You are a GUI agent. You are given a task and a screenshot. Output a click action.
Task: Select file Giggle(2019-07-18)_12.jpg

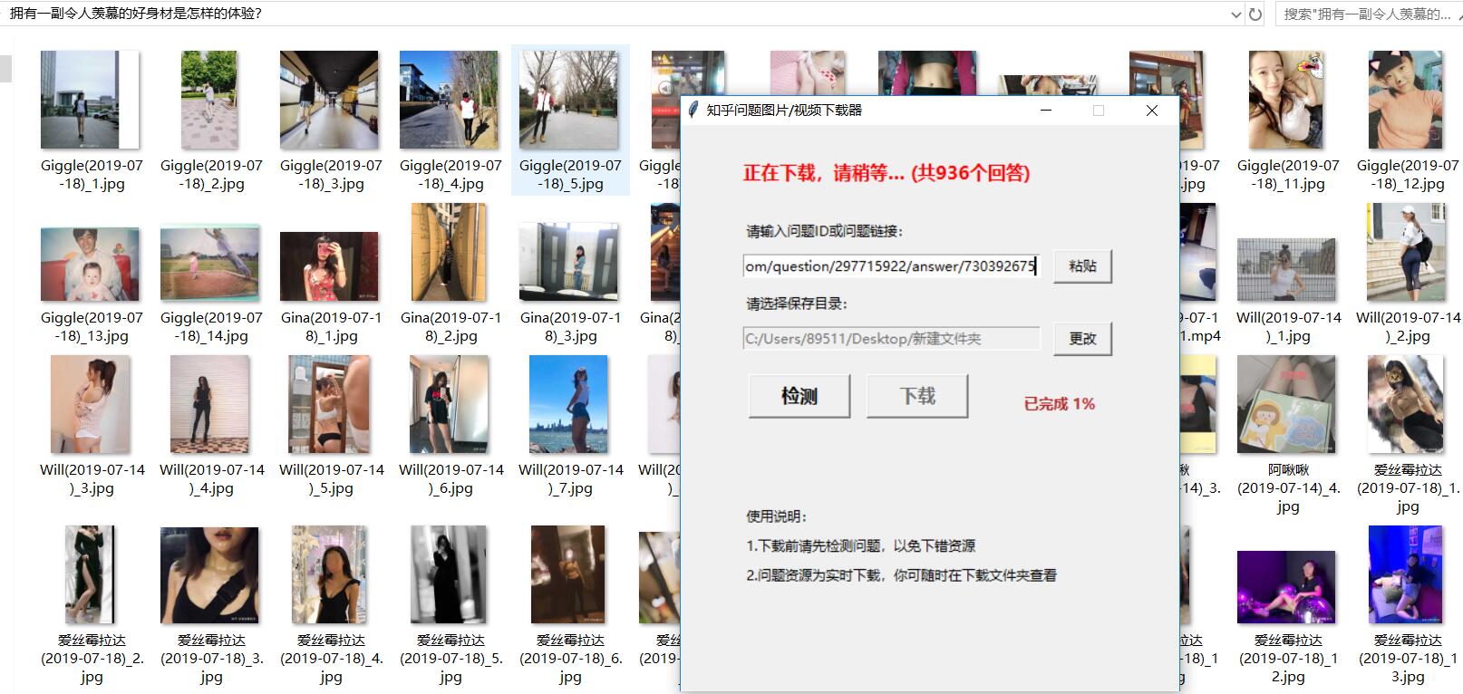[1408, 120]
